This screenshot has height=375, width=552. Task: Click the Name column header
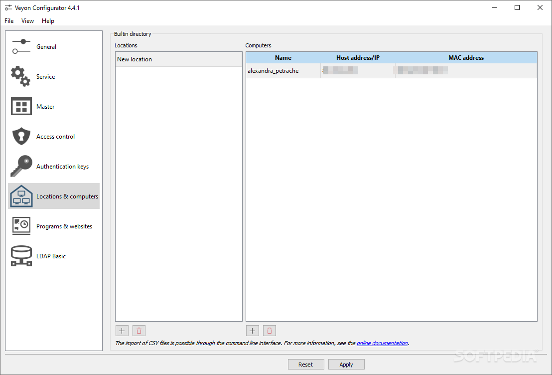[x=283, y=58]
